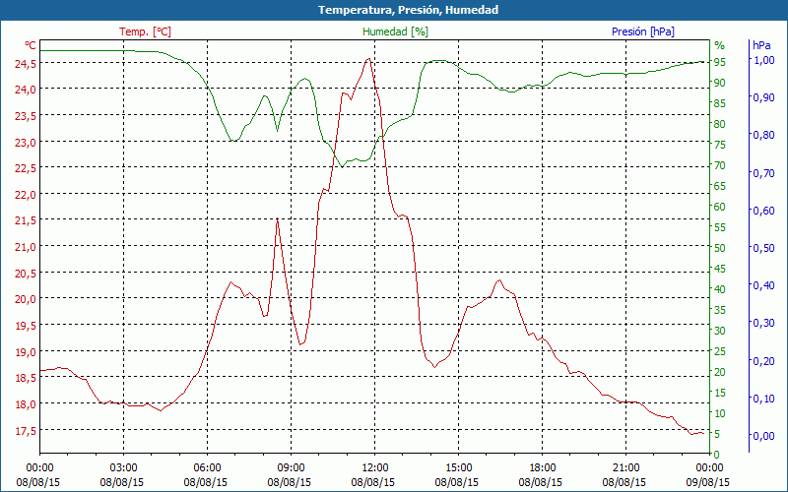Click the green '65' humidity axis value
Viewport: 788px width, 492px height.
[720, 186]
